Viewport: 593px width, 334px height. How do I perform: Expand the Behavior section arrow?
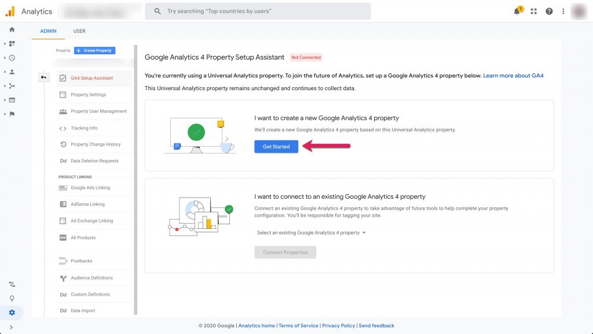tap(5, 100)
